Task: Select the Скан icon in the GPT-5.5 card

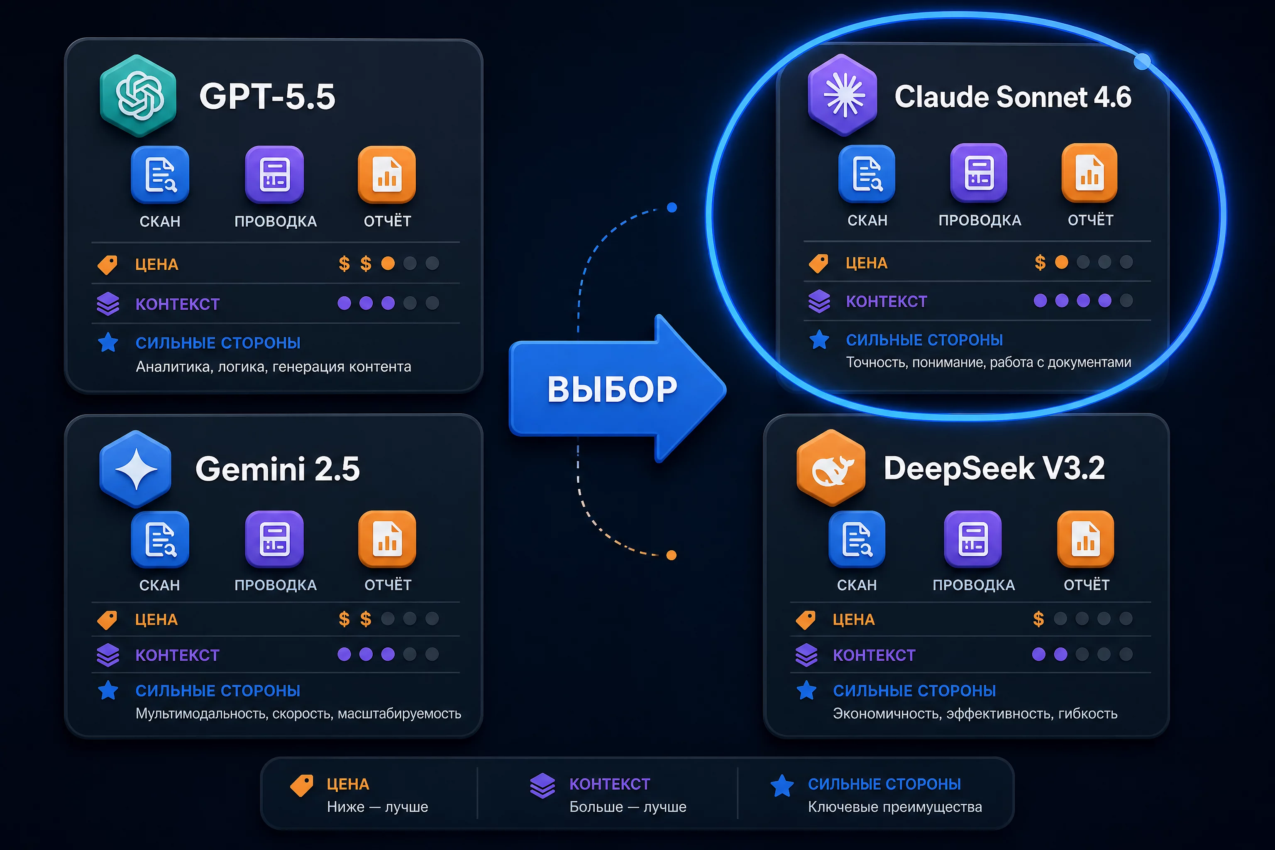Action: 160,175
